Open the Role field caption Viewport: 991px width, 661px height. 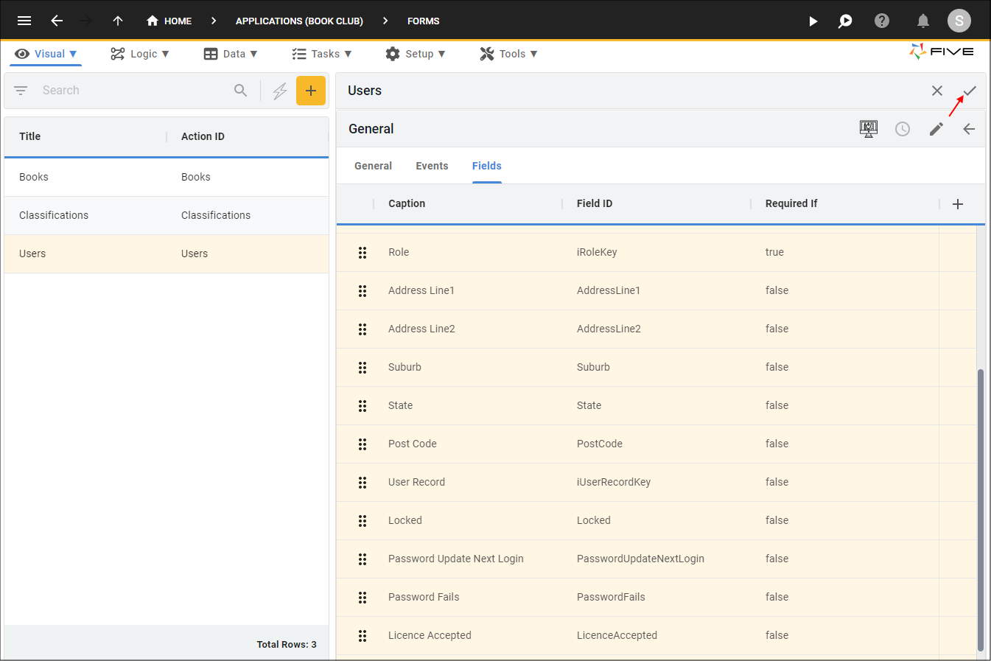pos(399,252)
